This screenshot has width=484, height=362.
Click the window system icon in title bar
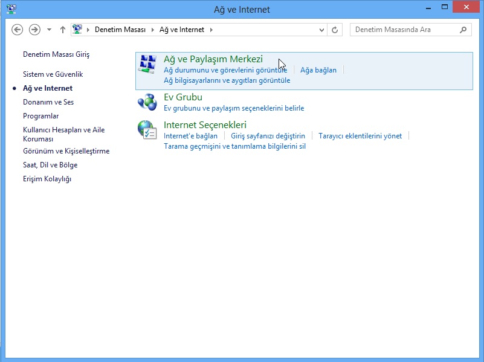click(x=11, y=9)
